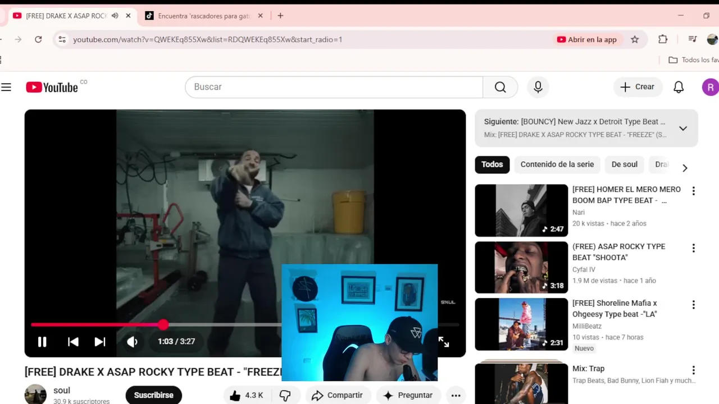Dislike the video with thumbs down
719x404 pixels.
285,395
